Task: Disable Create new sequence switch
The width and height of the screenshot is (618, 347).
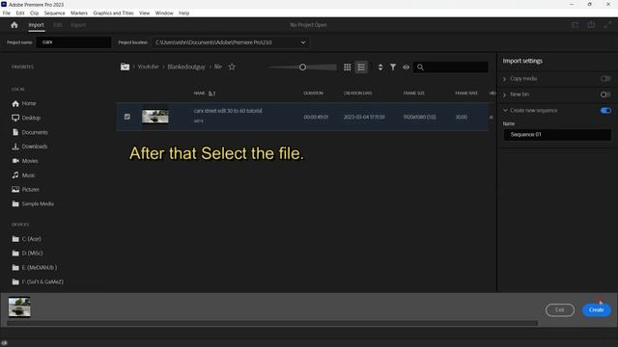Action: (605, 111)
